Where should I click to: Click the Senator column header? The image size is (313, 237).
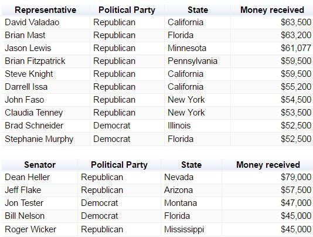point(40,165)
